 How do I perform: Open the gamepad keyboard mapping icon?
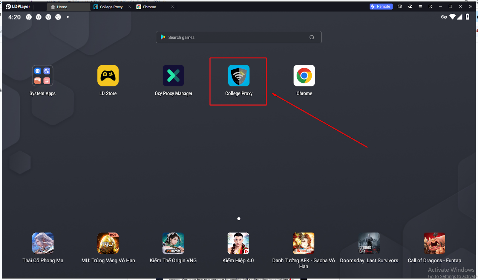pyautogui.click(x=400, y=7)
